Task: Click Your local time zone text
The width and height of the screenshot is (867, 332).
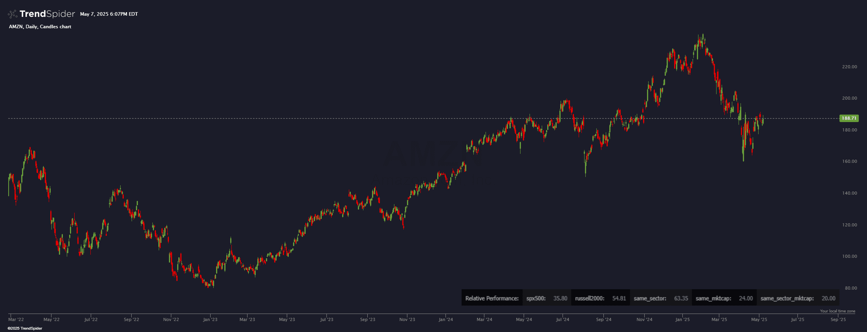Action: coord(838,311)
